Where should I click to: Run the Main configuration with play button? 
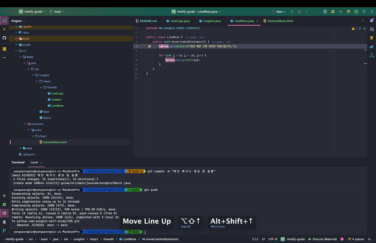pos(292,12)
